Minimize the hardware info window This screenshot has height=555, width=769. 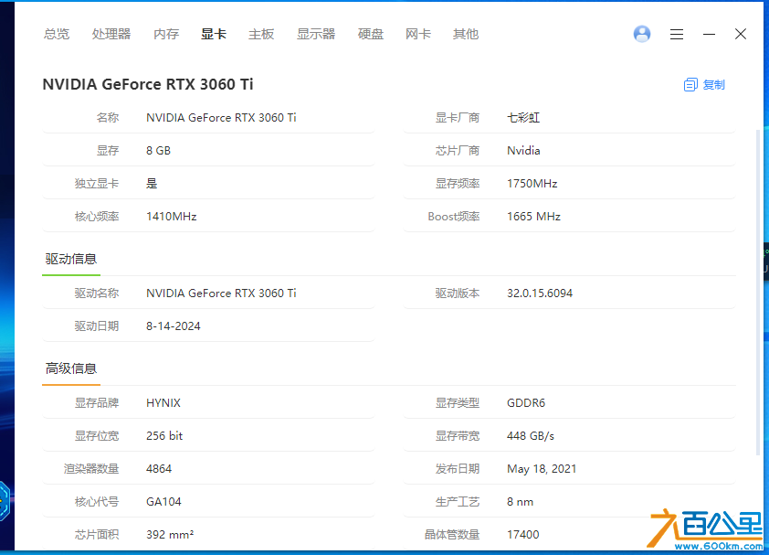tap(709, 34)
